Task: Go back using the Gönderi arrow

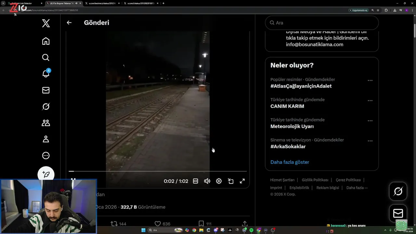Action: coord(69,23)
